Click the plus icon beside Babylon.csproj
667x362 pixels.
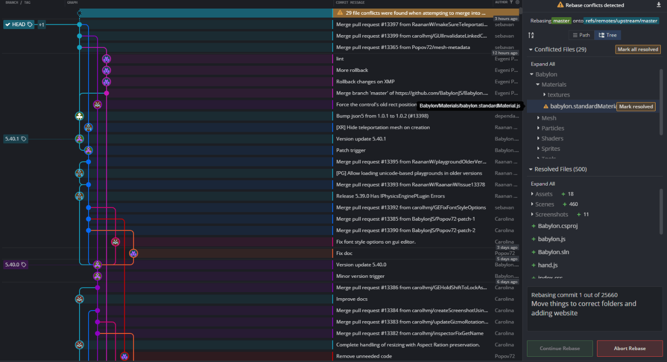(x=534, y=226)
